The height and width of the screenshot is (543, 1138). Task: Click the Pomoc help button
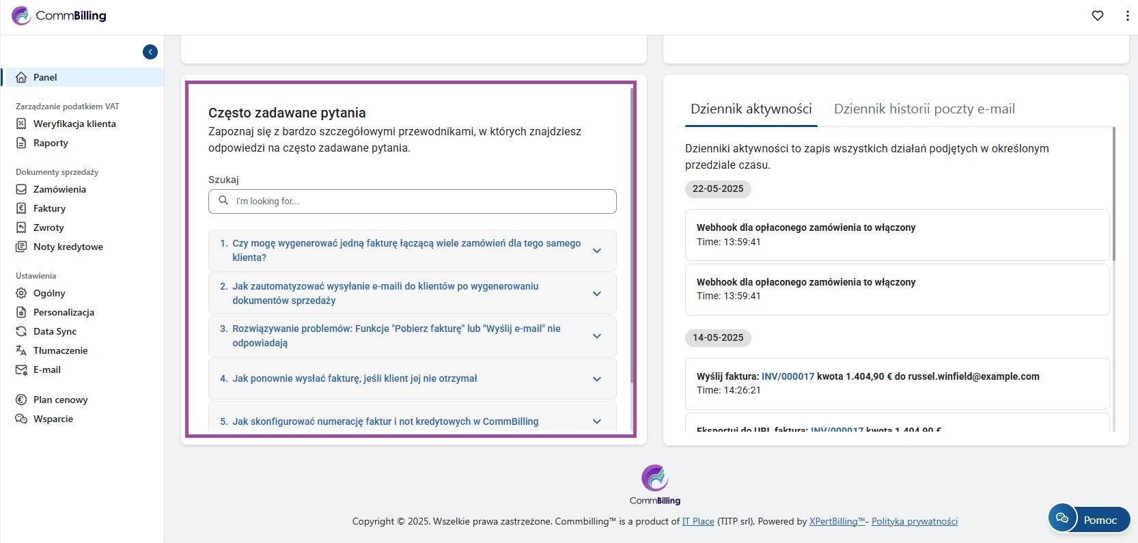coord(1090,520)
